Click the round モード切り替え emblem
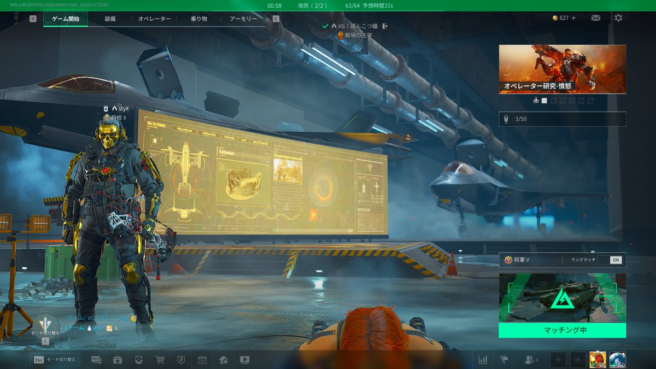Image resolution: width=656 pixels, height=369 pixels. click(x=45, y=327)
